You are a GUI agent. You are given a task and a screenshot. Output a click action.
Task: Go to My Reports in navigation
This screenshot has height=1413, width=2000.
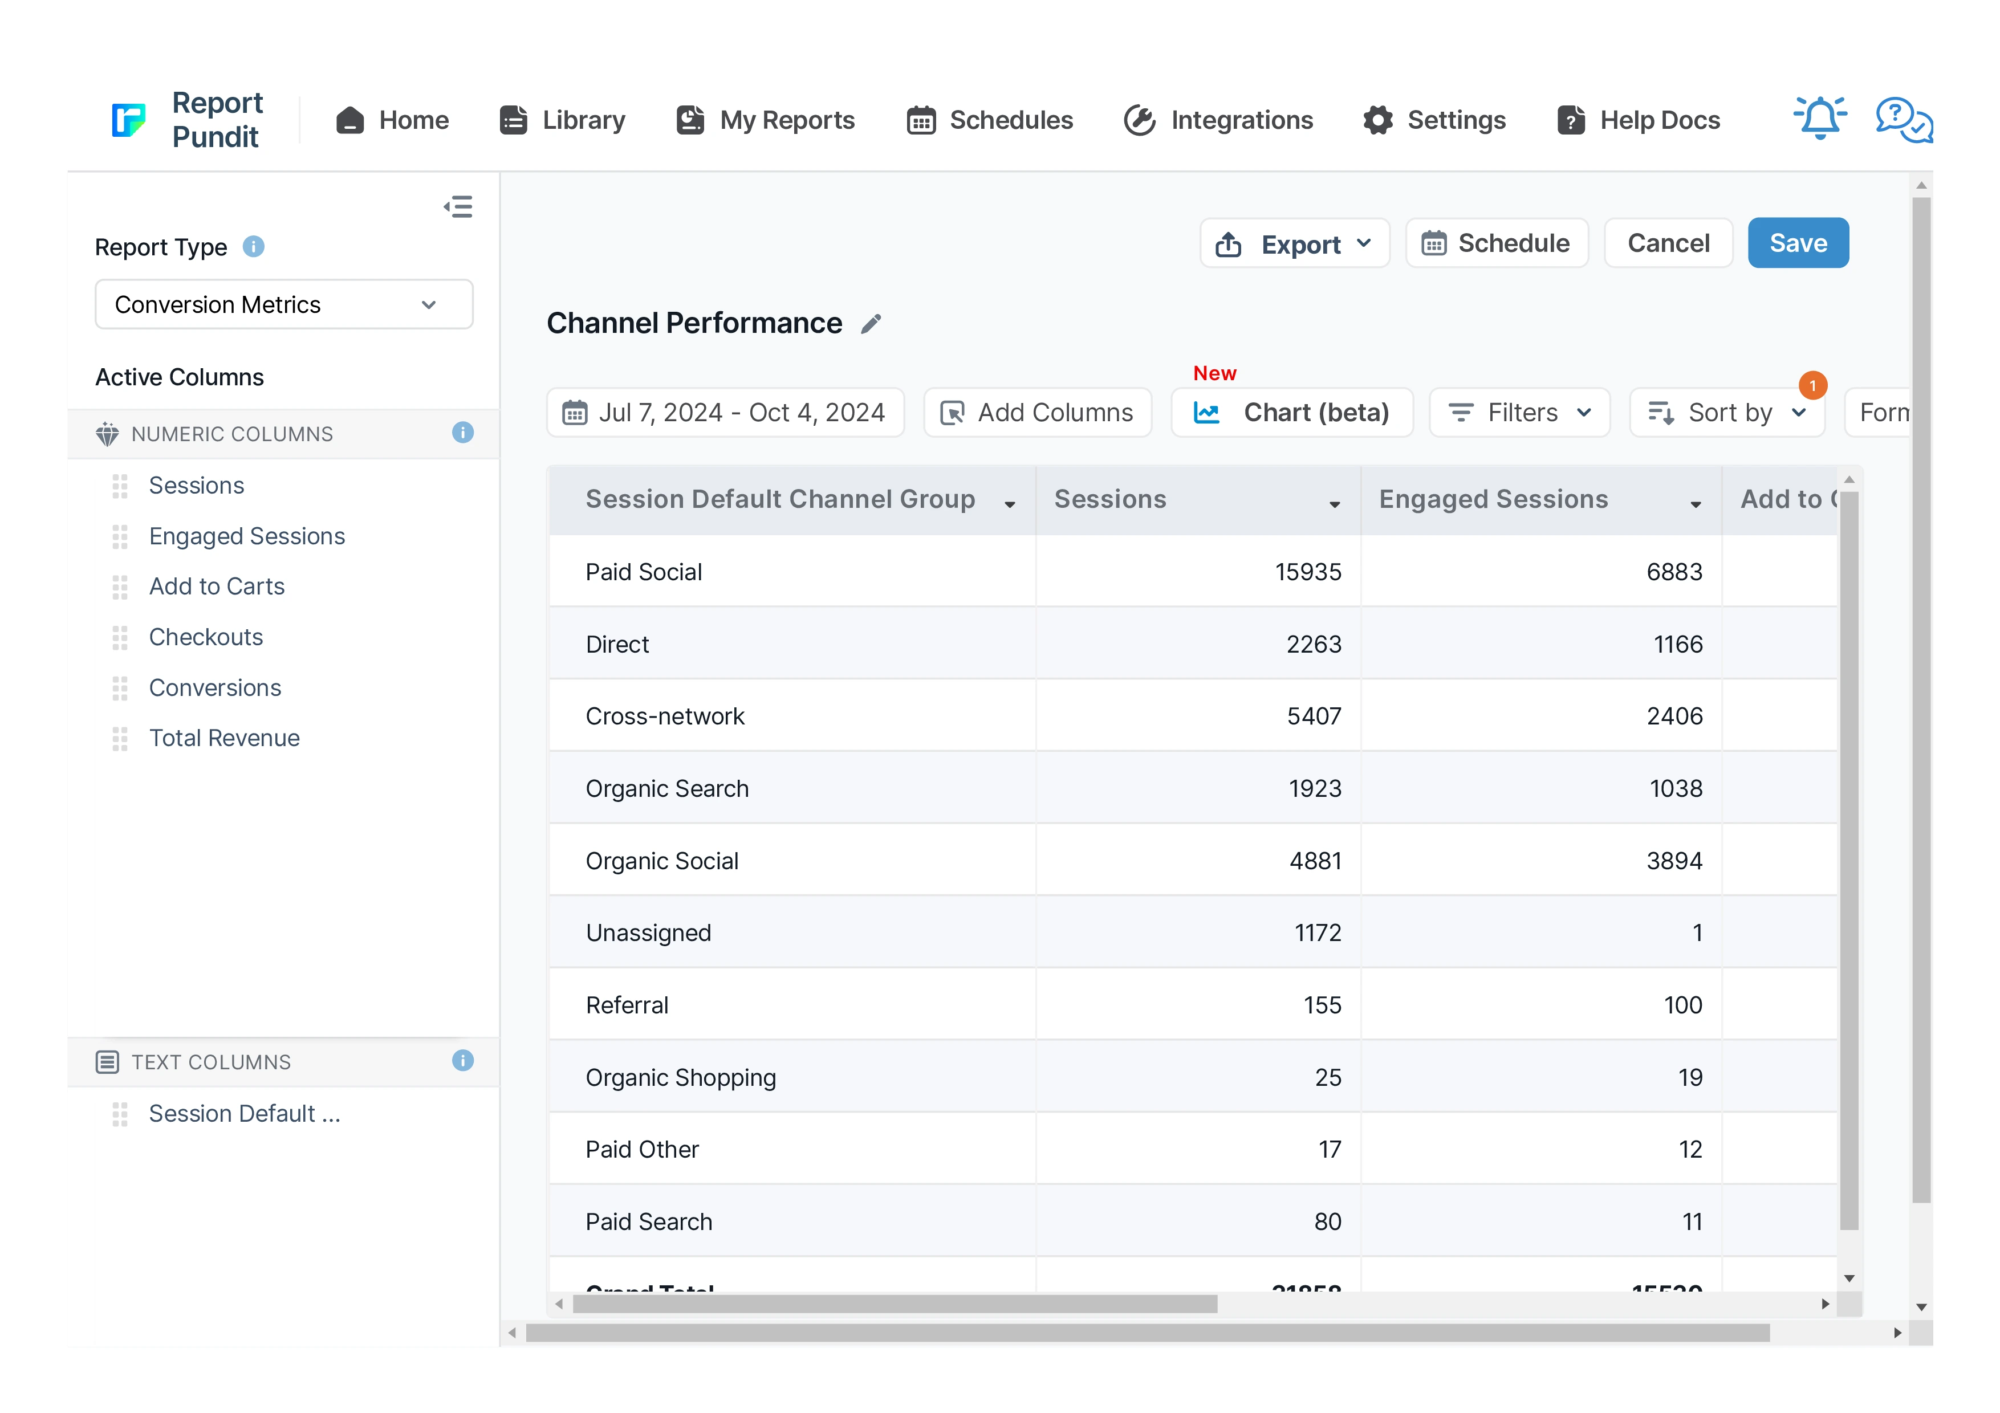click(x=767, y=120)
